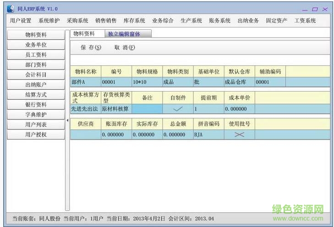Open the 默认仓库 field showing 成品仓库
Screen dimensions: 334x227
point(240,82)
